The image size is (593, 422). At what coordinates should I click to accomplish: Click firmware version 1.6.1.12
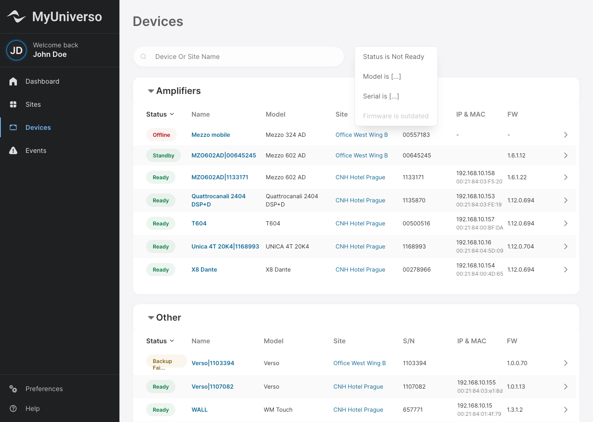[x=516, y=155]
